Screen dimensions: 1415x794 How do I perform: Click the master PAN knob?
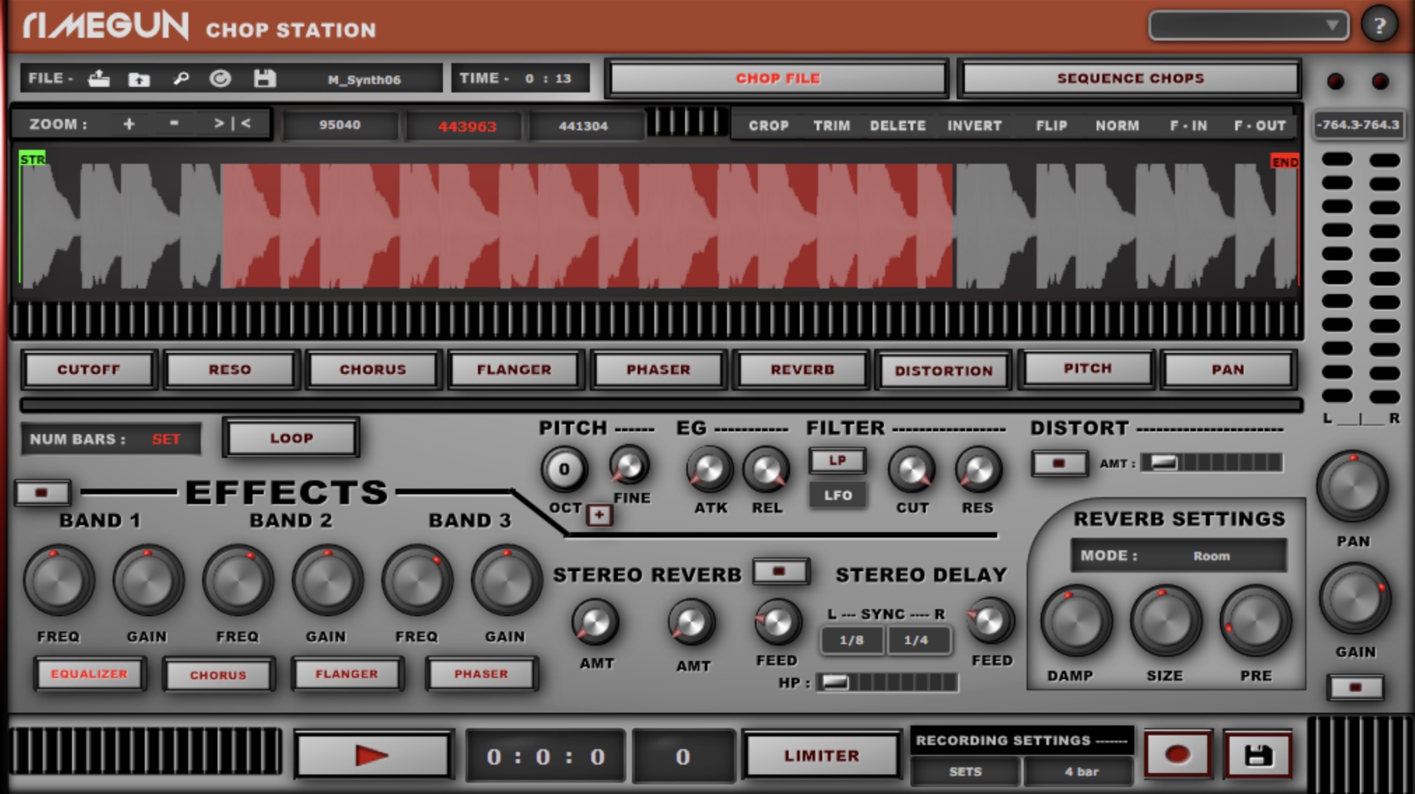pyautogui.click(x=1353, y=487)
